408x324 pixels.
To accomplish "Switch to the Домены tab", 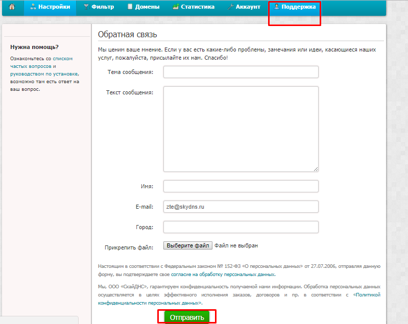I will pos(143,7).
